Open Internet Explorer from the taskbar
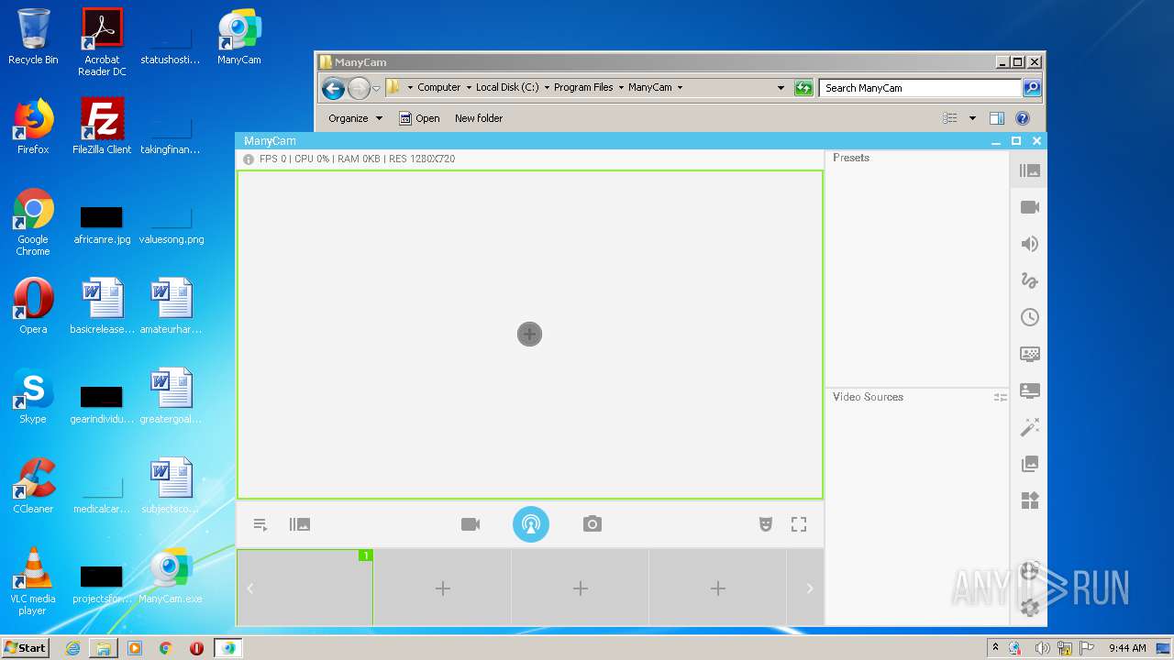This screenshot has height=660, width=1174. pyautogui.click(x=72, y=648)
